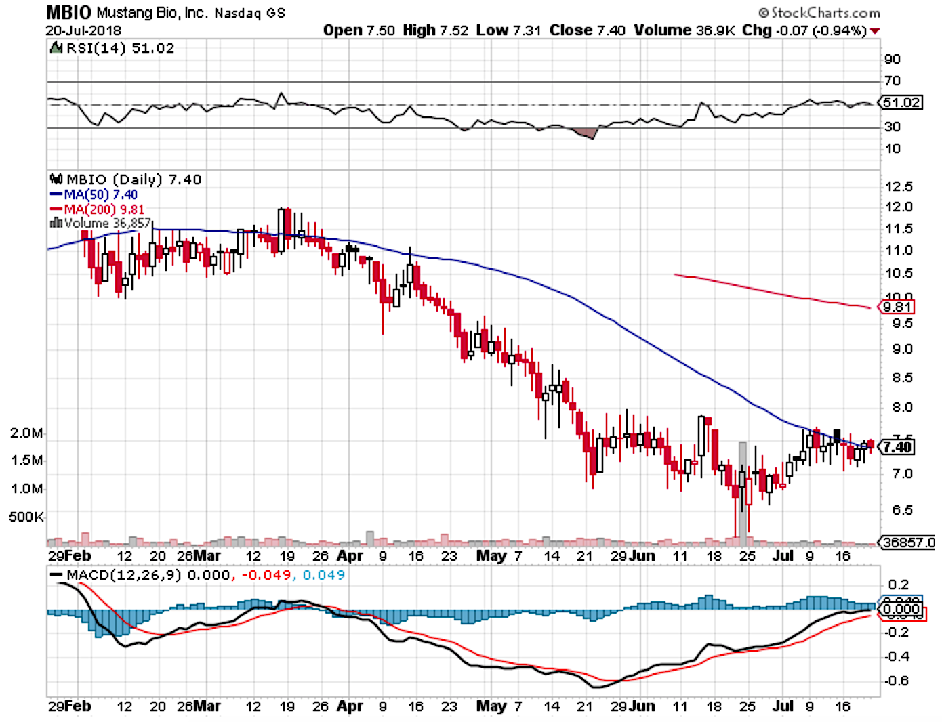Click the Jun label on price chart axis
The image size is (942, 722).
click(642, 556)
